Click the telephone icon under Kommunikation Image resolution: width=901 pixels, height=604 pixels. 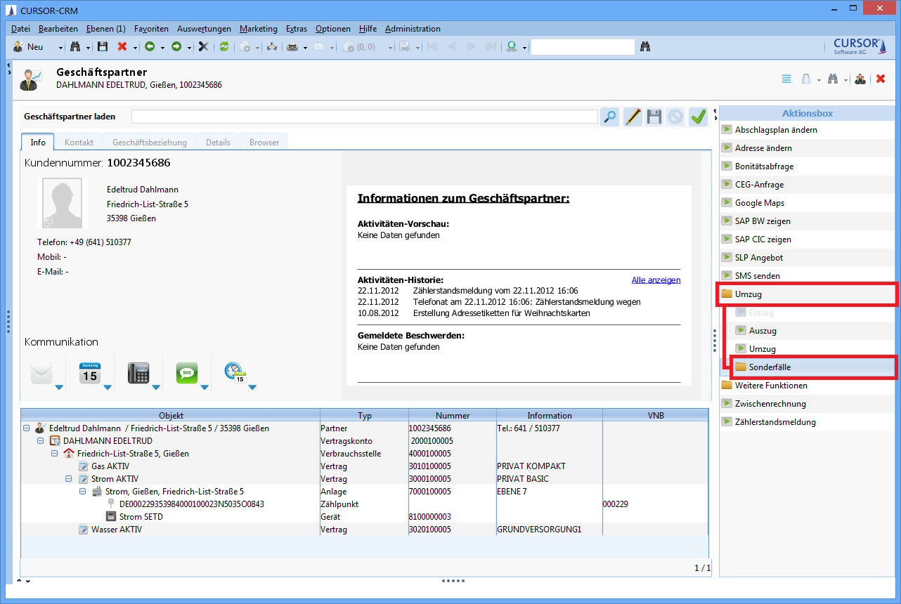pos(138,373)
